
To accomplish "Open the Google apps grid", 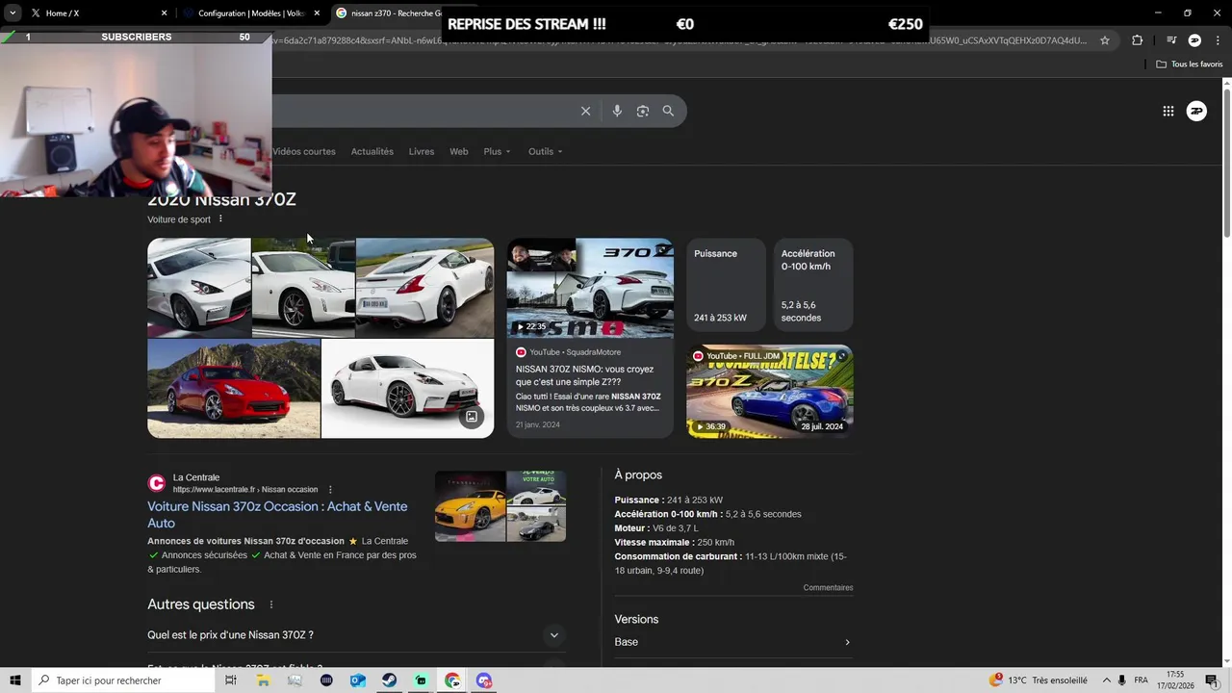I will pos(1168,111).
